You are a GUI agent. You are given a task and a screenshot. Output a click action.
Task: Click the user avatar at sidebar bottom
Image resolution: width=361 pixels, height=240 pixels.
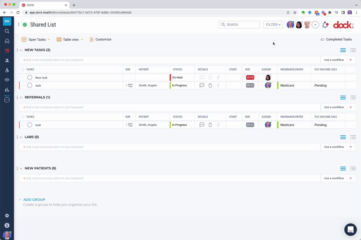click(x=7, y=235)
